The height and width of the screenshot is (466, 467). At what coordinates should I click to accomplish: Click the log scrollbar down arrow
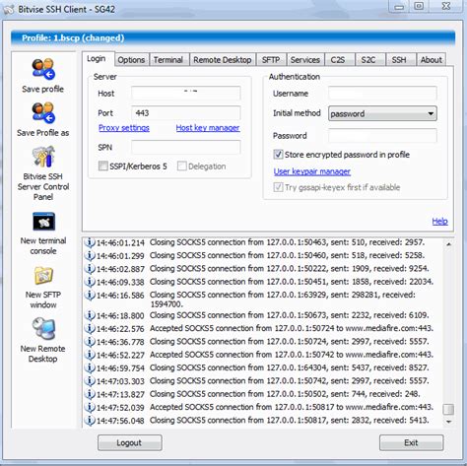(448, 422)
